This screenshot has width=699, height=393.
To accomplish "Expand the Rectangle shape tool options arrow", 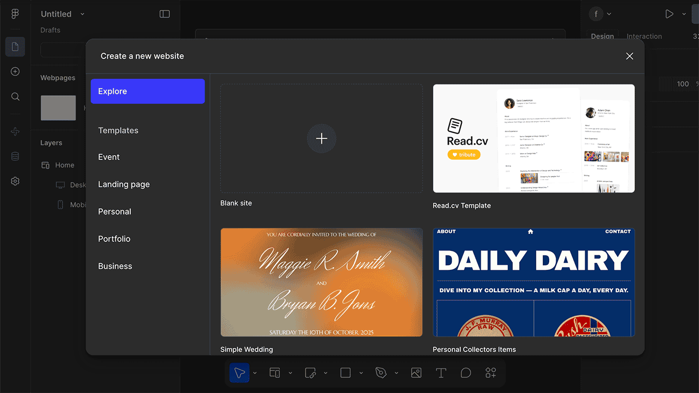I will 361,373.
